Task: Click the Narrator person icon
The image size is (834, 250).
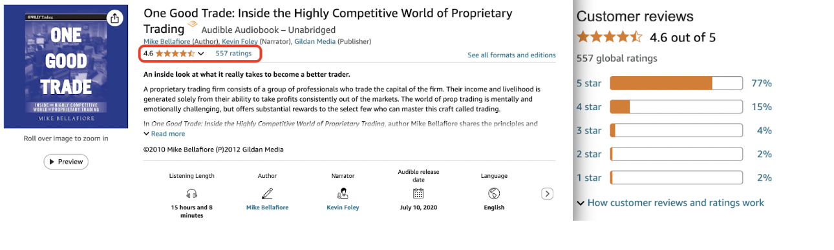Action: (343, 193)
